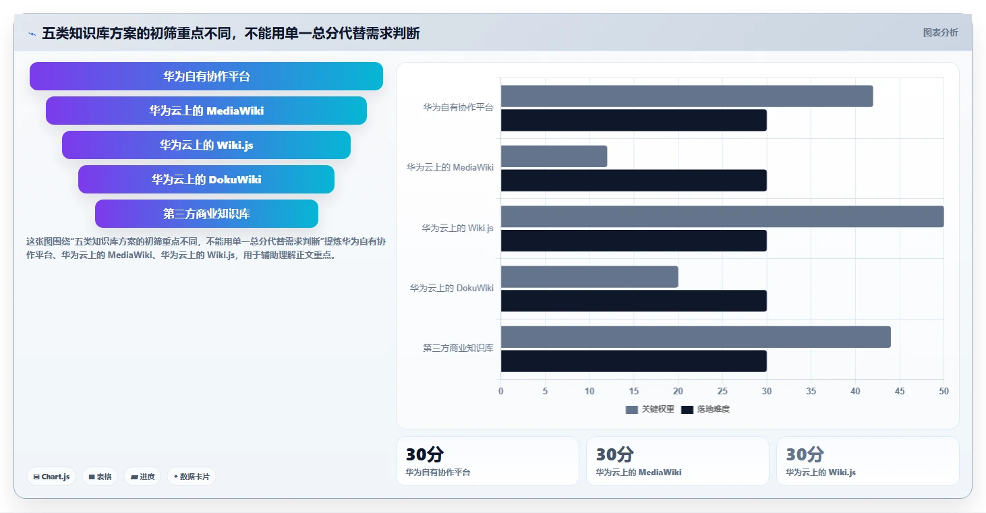Click the 落地难度 bar for 华为云上的 Wiki.js
986x513 pixels.
click(633, 241)
